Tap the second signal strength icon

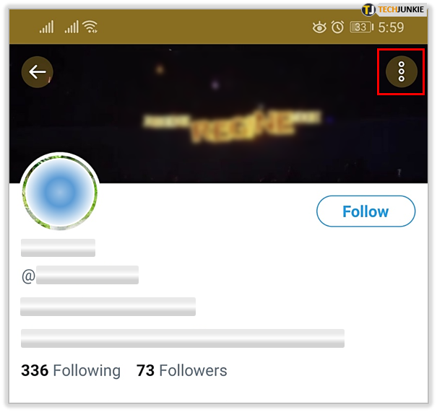point(72,27)
